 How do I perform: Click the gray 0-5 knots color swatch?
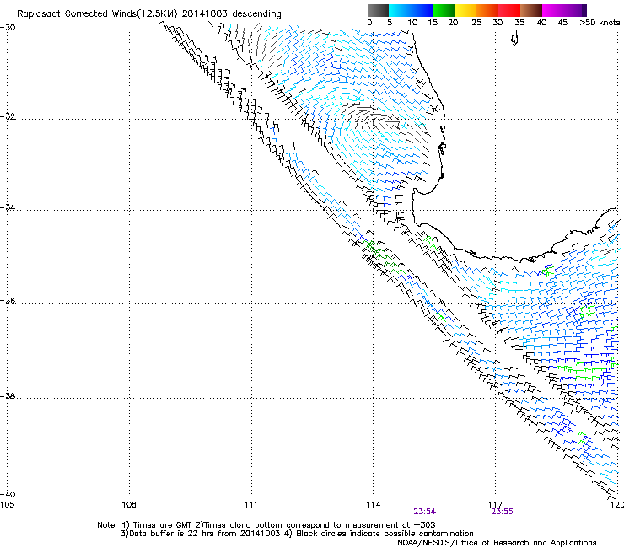tap(378, 10)
